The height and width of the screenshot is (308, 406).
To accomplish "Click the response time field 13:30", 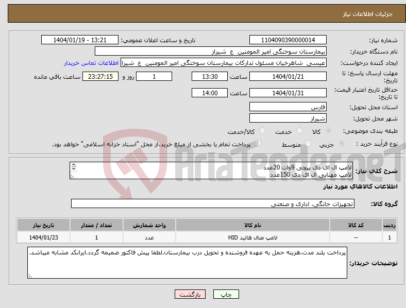I will 210,77.
